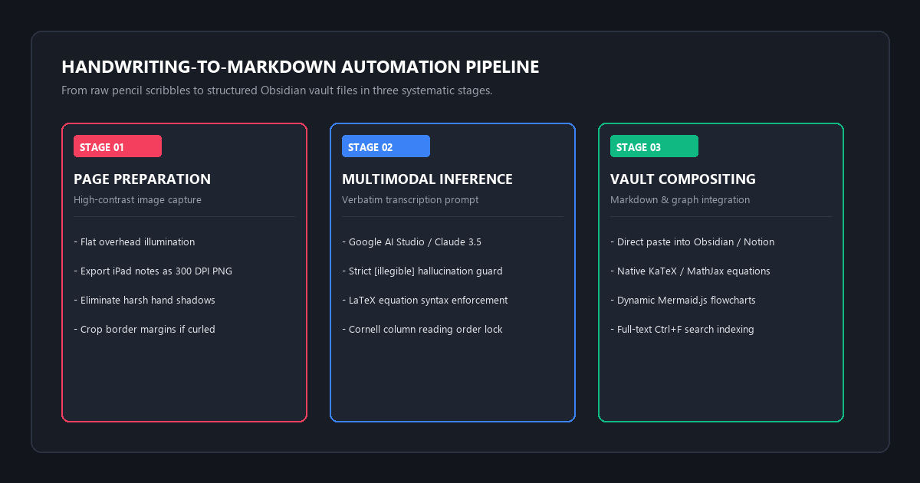Click 'Dynamic Mermaid.js flowcharts' bullet
This screenshot has height=483, width=920.
tap(683, 301)
